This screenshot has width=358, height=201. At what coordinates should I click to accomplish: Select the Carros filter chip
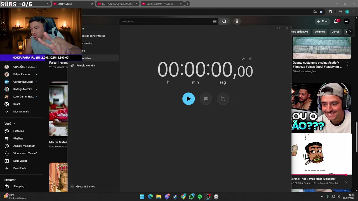point(335,32)
